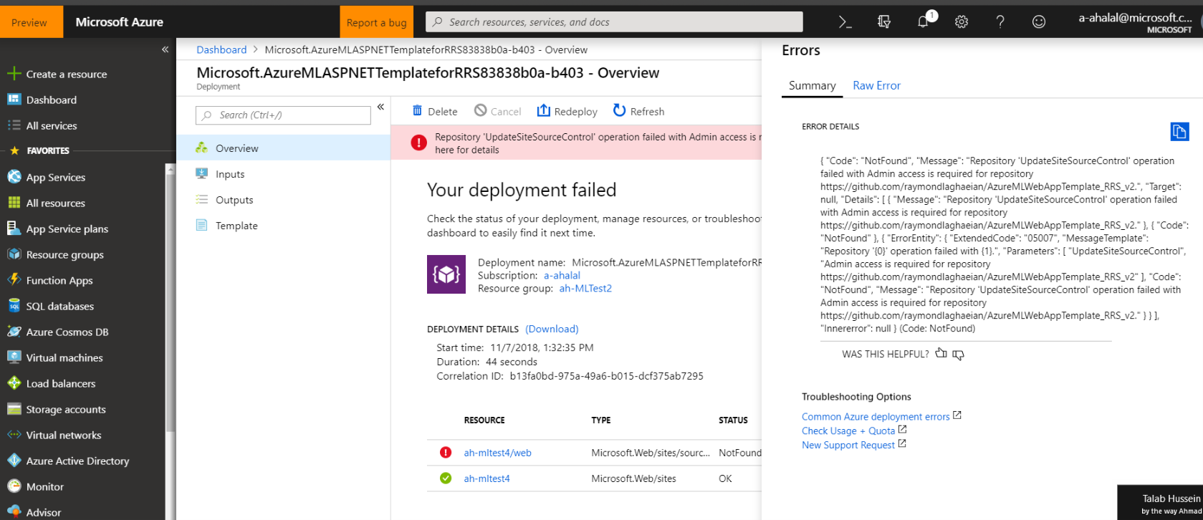The image size is (1203, 520).
Task: Open portal settings gear
Action: tap(962, 22)
